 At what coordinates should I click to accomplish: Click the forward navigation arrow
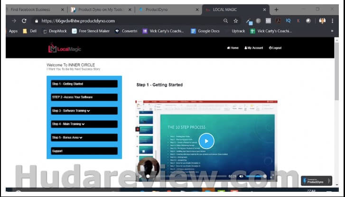[x=14, y=21]
